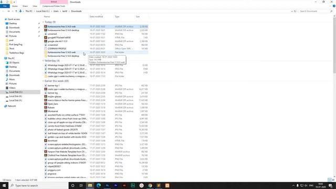This screenshot has height=189, width=336.
Task: Refresh the Downloads folder view
Action: click(x=295, y=11)
